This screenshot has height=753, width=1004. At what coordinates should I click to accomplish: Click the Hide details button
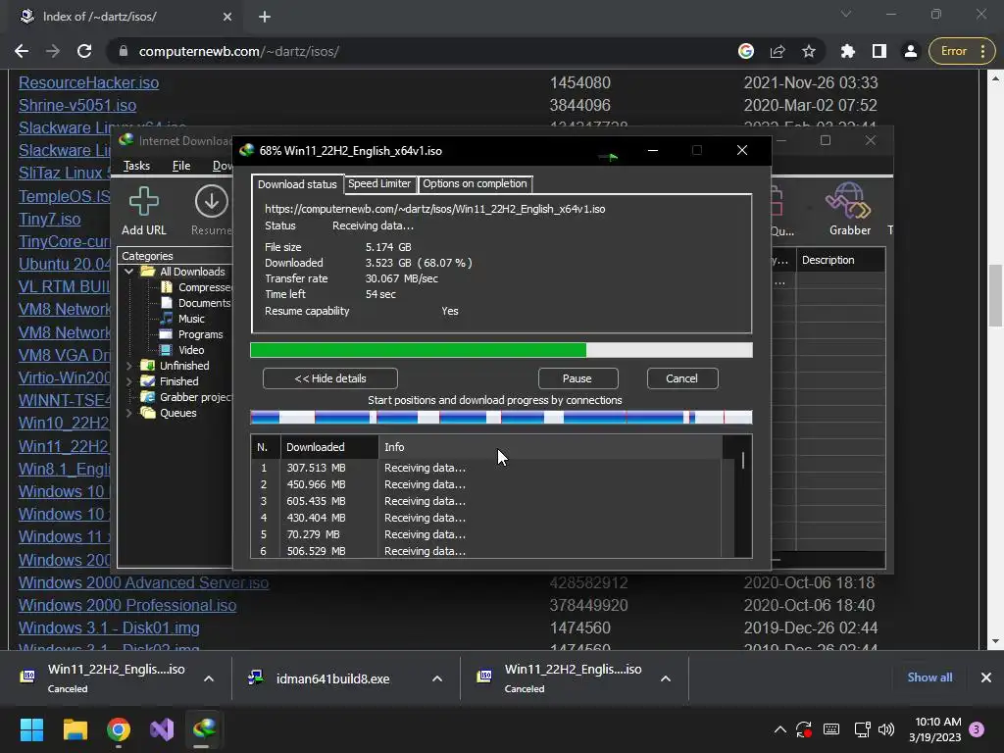pos(329,378)
